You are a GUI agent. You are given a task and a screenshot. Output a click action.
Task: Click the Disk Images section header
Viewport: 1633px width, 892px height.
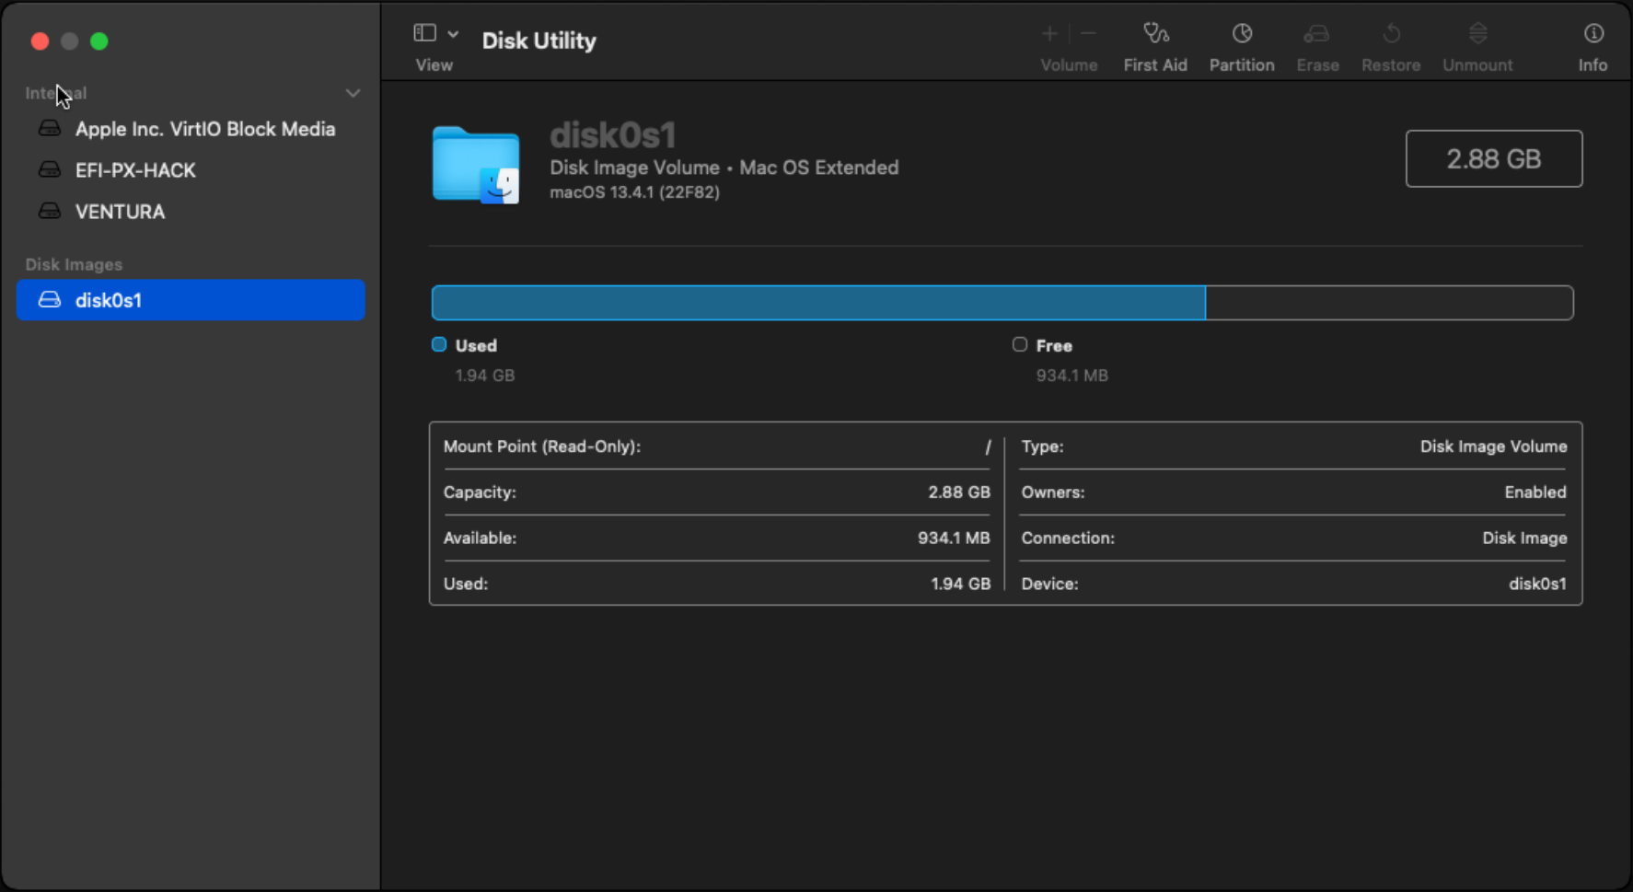click(74, 264)
